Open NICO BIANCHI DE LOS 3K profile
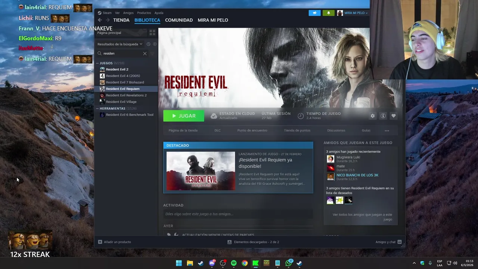Viewport: 478px width, 269px height. 357,175
